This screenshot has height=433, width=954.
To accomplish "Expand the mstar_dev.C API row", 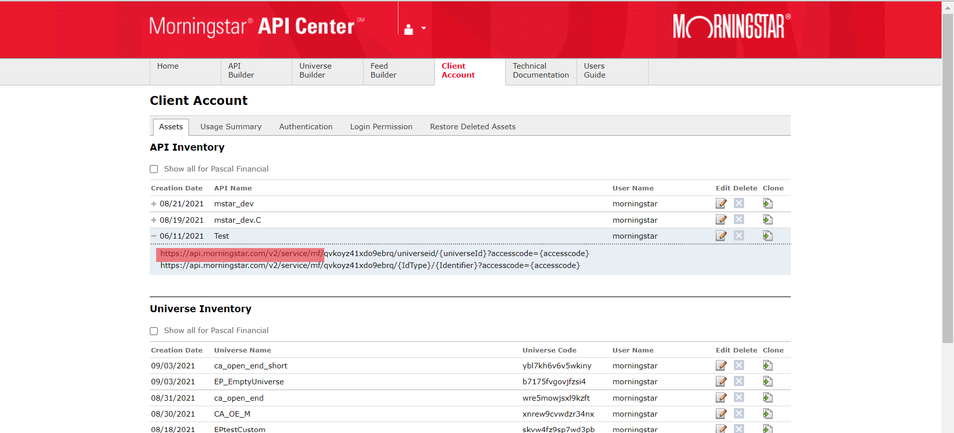I will tap(154, 220).
